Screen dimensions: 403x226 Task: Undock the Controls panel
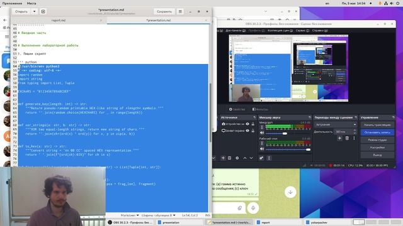(393, 117)
